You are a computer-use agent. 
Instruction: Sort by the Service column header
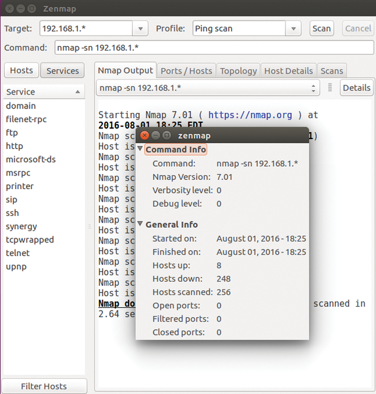44,92
